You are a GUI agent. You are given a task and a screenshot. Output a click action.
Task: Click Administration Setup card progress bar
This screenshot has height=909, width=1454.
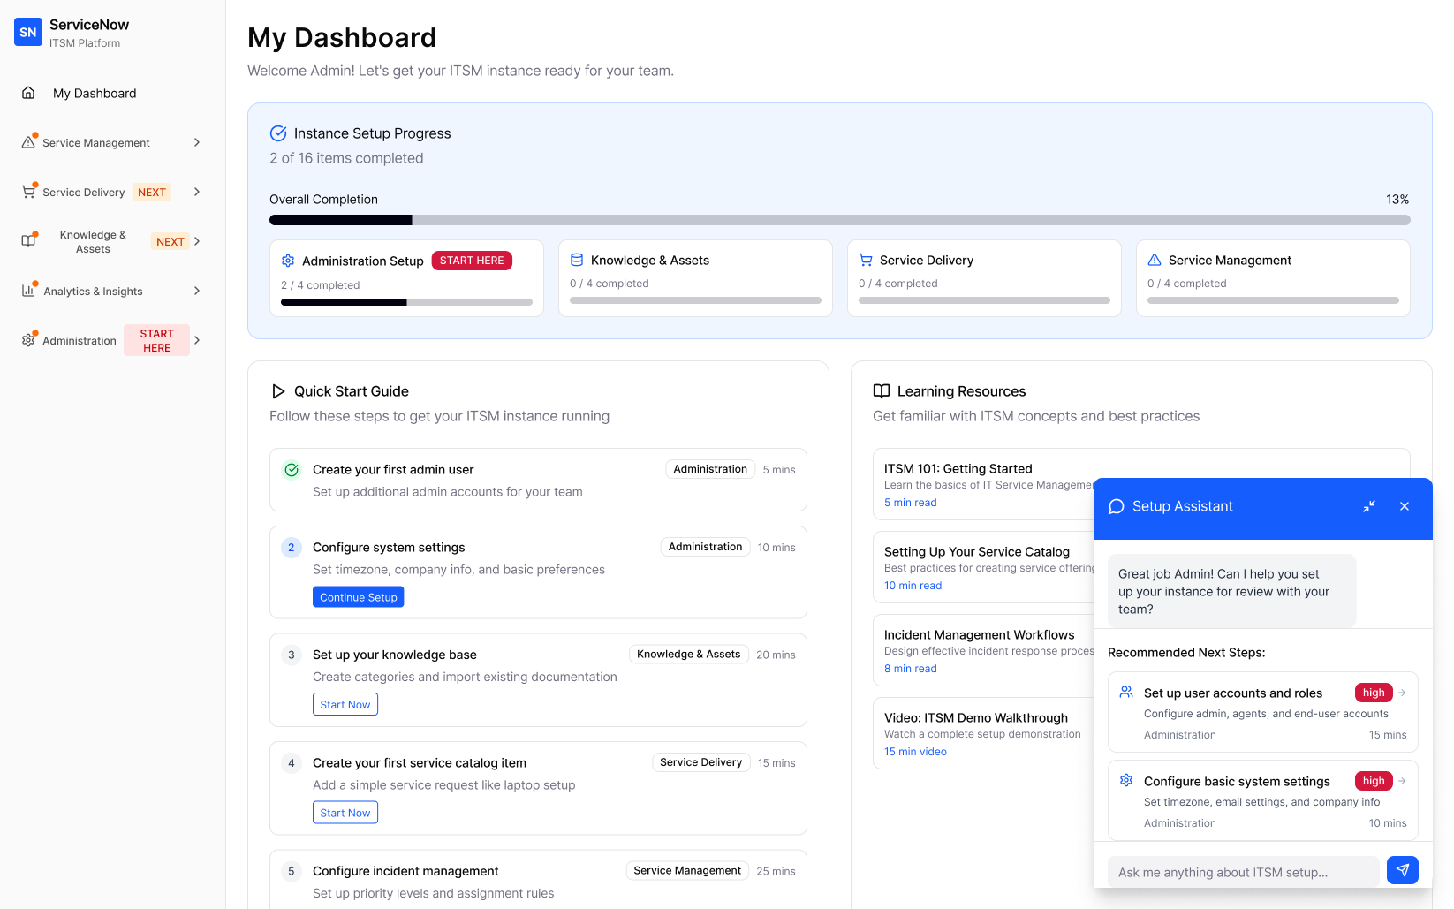(x=406, y=302)
